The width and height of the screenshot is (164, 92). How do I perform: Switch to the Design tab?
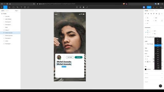pyautogui.click(x=146, y=11)
